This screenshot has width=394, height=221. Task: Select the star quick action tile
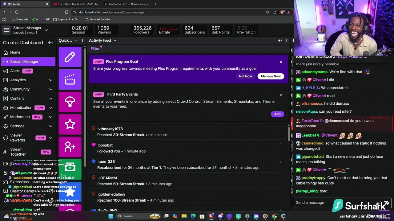click(70, 124)
